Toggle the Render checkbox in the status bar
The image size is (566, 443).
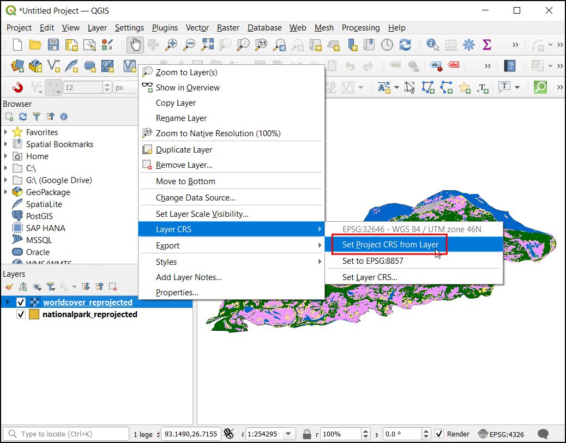coord(439,434)
